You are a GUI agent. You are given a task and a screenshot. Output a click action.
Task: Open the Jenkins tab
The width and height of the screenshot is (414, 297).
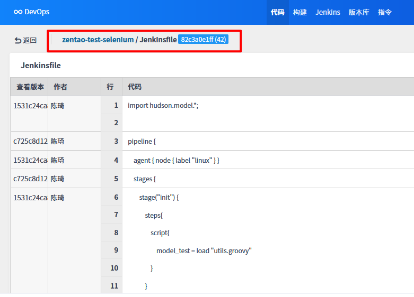(x=328, y=12)
